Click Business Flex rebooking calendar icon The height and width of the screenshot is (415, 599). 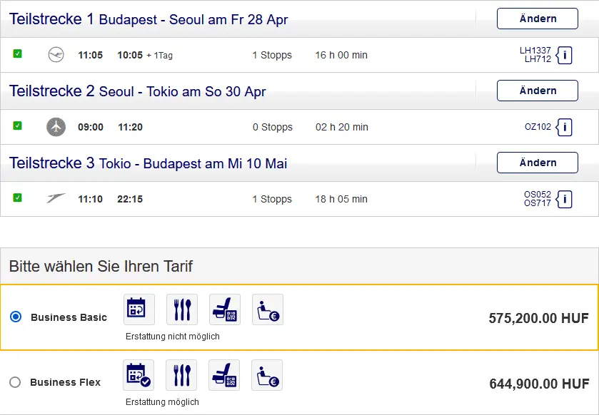[139, 375]
